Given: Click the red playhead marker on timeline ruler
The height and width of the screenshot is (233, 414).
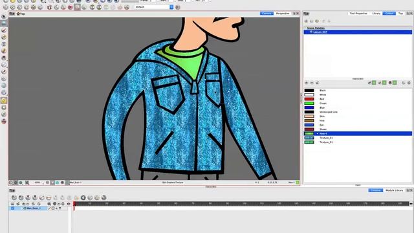Looking at the screenshot, I should pos(74,204).
